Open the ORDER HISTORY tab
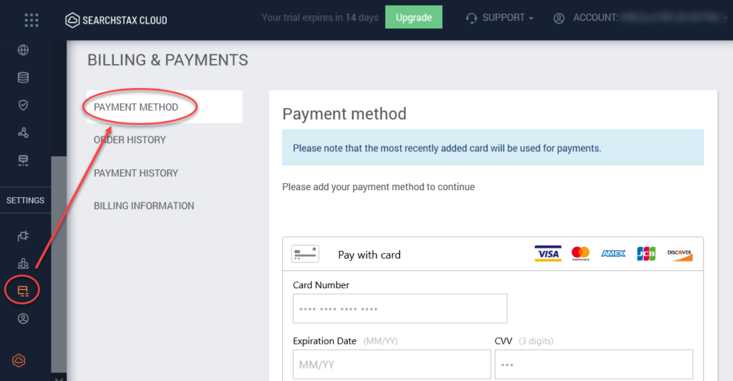This screenshot has height=381, width=733. click(x=130, y=139)
